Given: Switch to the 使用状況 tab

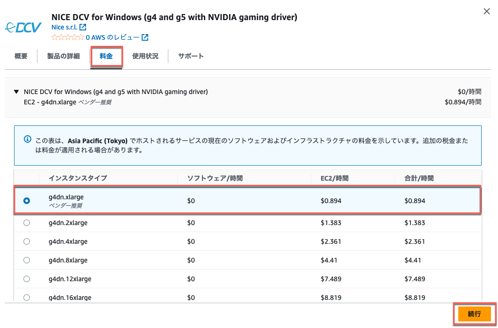Looking at the screenshot, I should point(145,56).
